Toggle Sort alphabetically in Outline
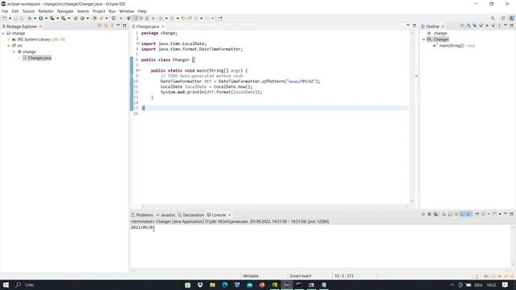Image resolution: width=516 pixels, height=290 pixels. point(468,26)
